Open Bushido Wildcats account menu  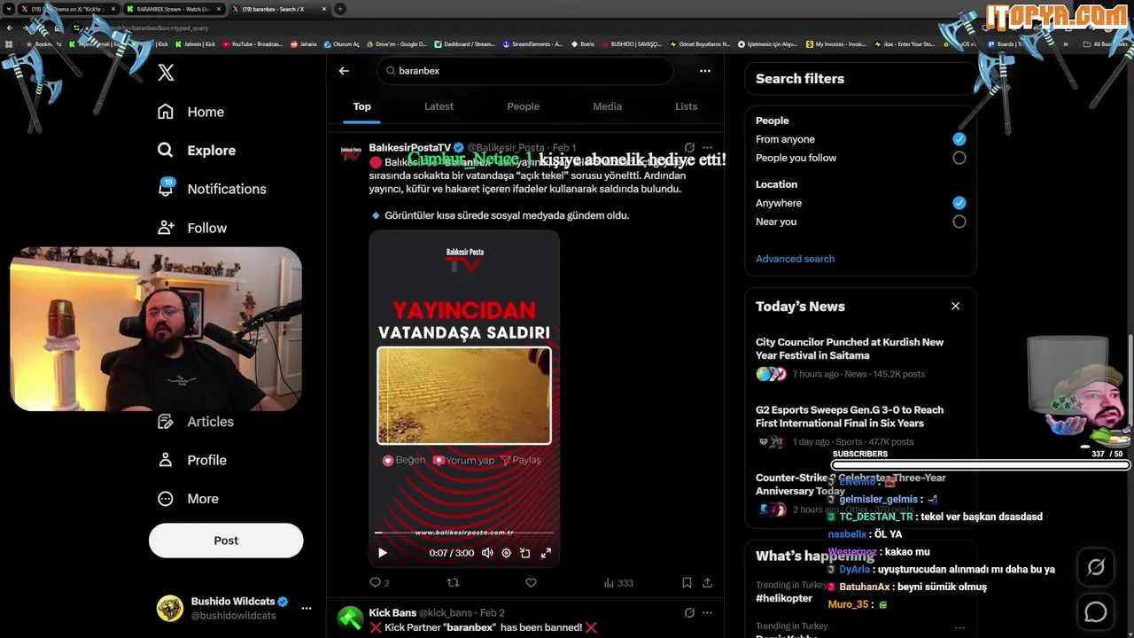point(235,608)
